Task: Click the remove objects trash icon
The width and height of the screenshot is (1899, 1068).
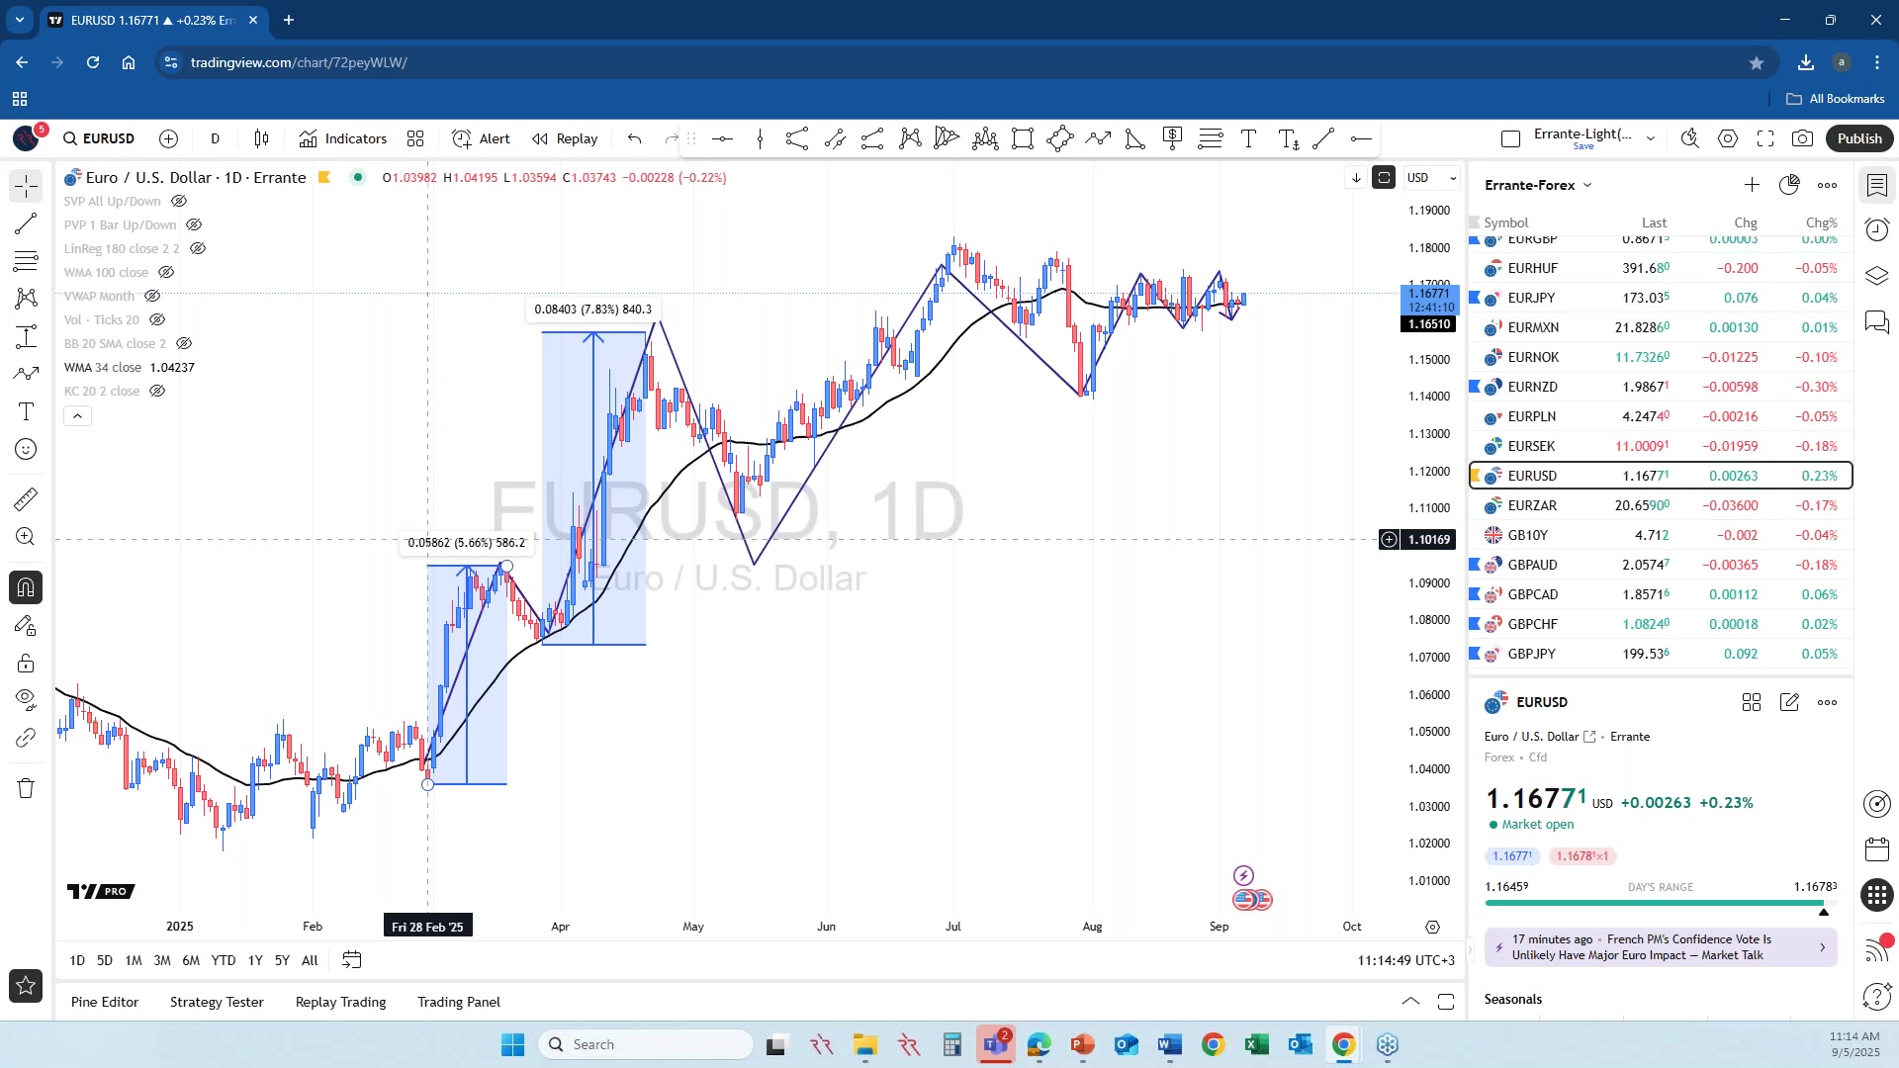Action: [26, 788]
